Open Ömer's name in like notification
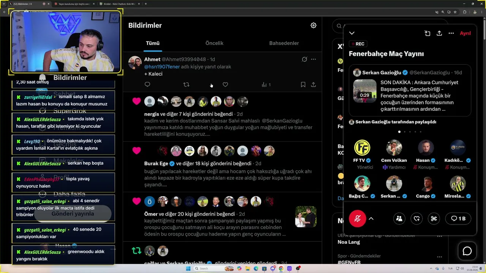 tap(151, 214)
